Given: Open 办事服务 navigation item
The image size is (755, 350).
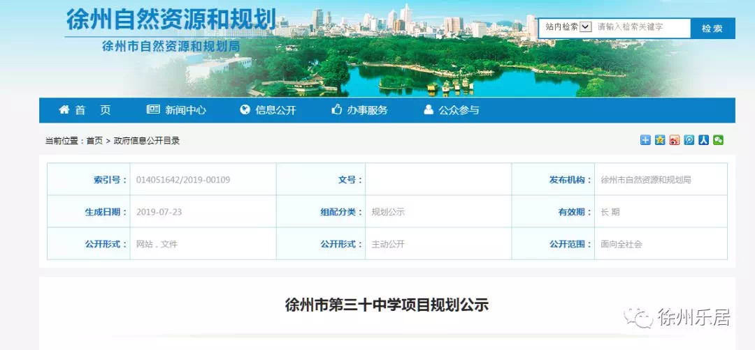Looking at the screenshot, I should pos(360,110).
